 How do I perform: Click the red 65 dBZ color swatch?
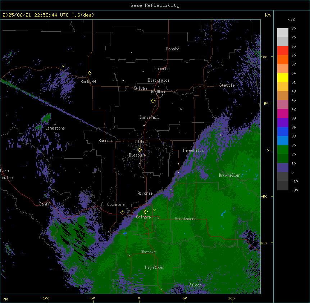click(x=283, y=51)
